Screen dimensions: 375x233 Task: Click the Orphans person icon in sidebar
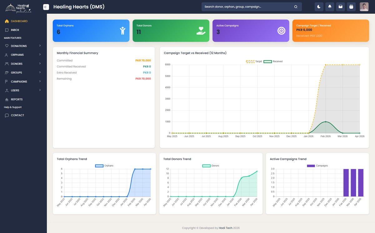click(7, 55)
